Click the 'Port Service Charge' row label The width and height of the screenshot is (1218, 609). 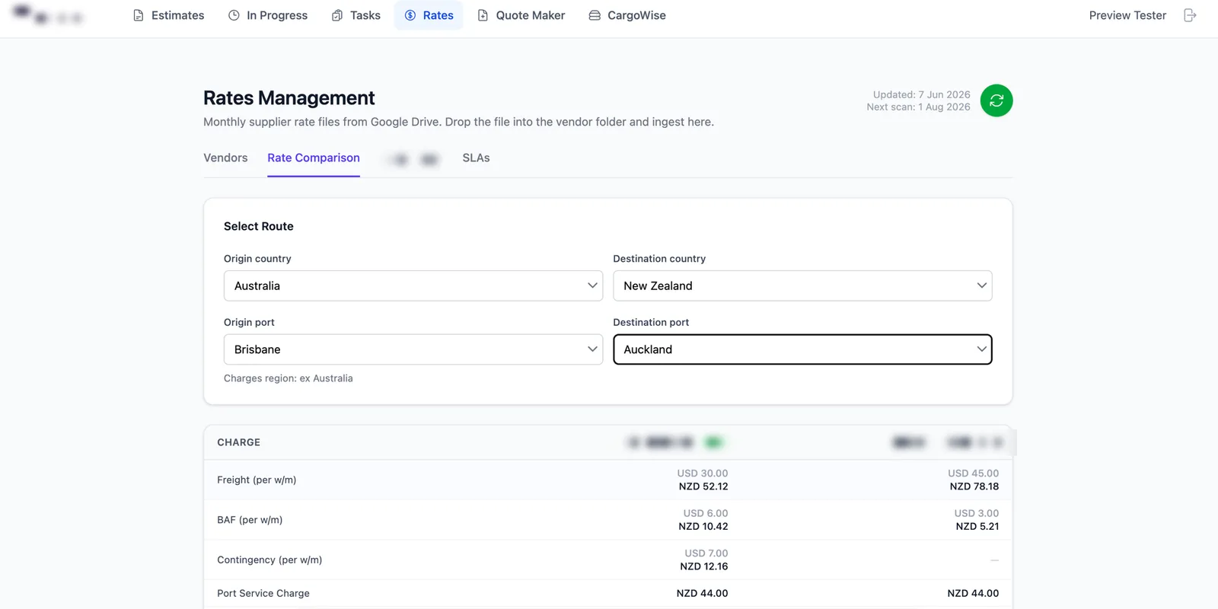click(263, 593)
